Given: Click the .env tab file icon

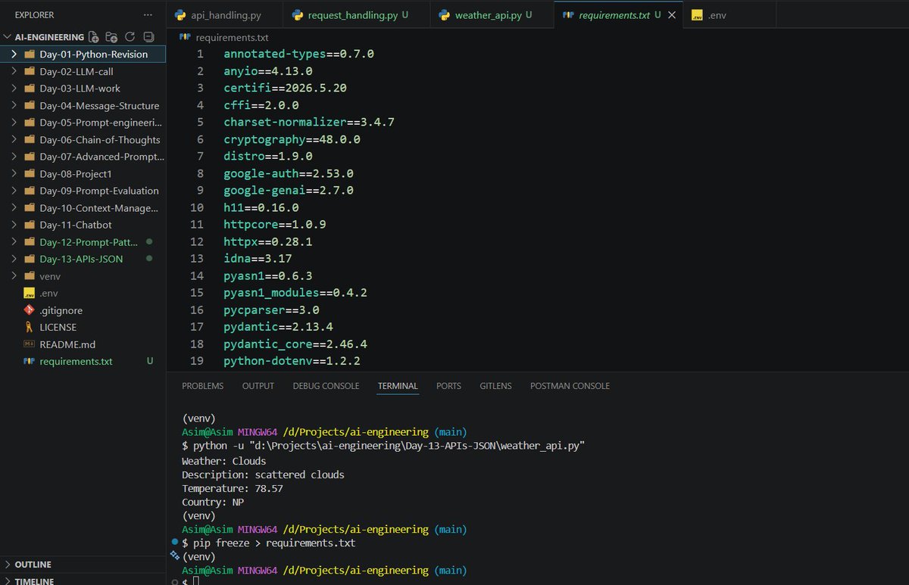Looking at the screenshot, I should [696, 15].
